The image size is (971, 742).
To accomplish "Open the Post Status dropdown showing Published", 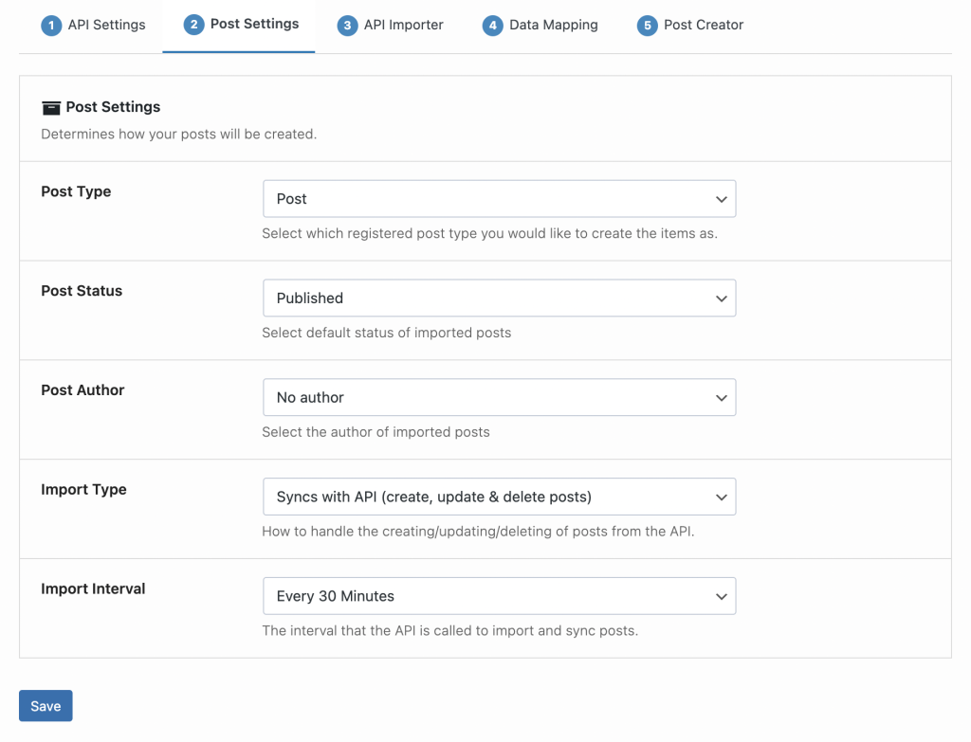I will coord(500,298).
